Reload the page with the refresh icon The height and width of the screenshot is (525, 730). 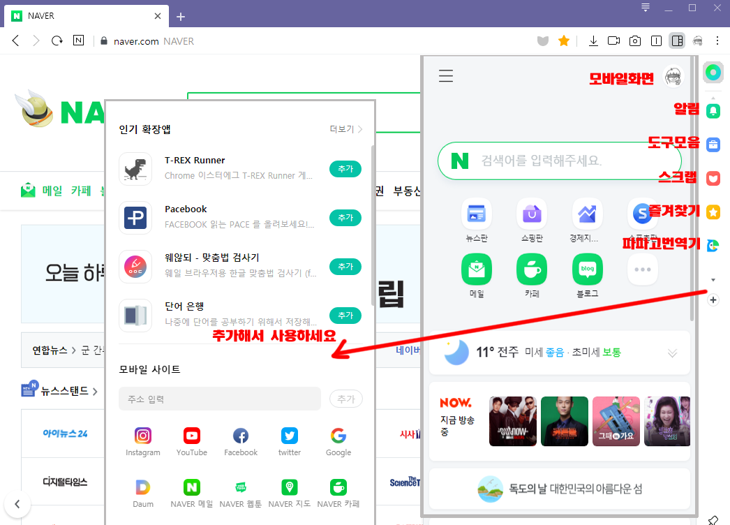click(57, 41)
